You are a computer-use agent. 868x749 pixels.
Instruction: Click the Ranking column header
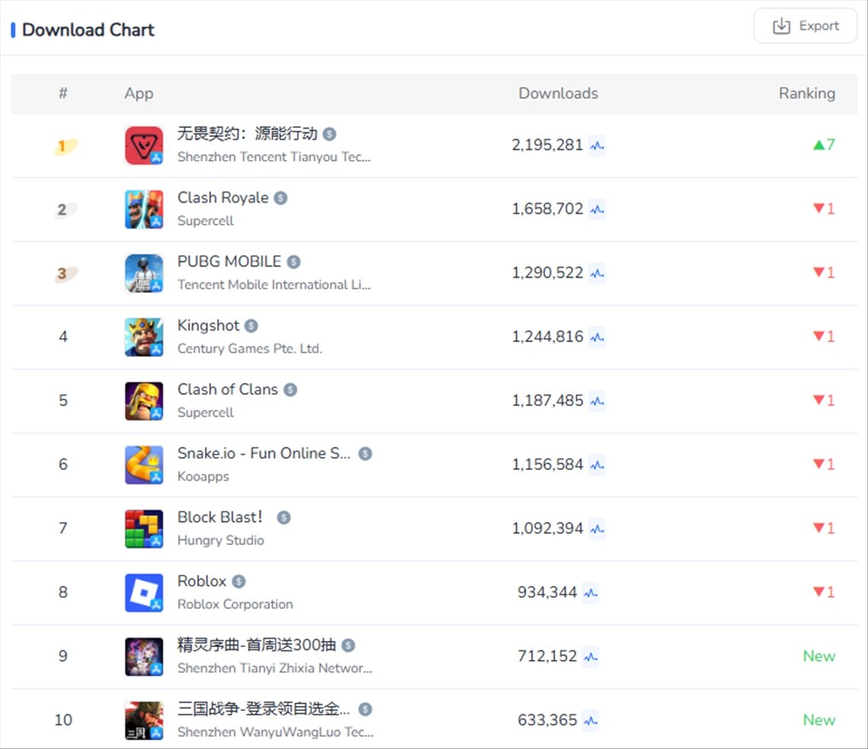click(x=806, y=94)
